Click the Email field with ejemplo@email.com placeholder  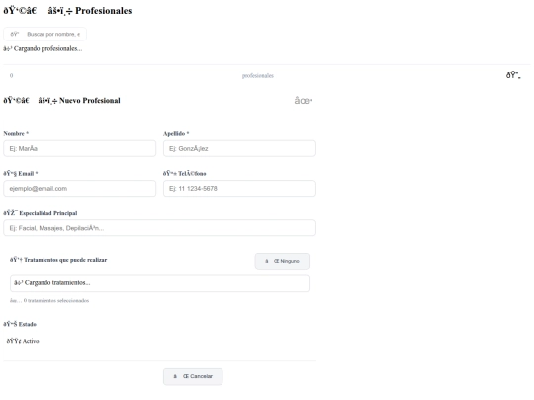point(80,188)
